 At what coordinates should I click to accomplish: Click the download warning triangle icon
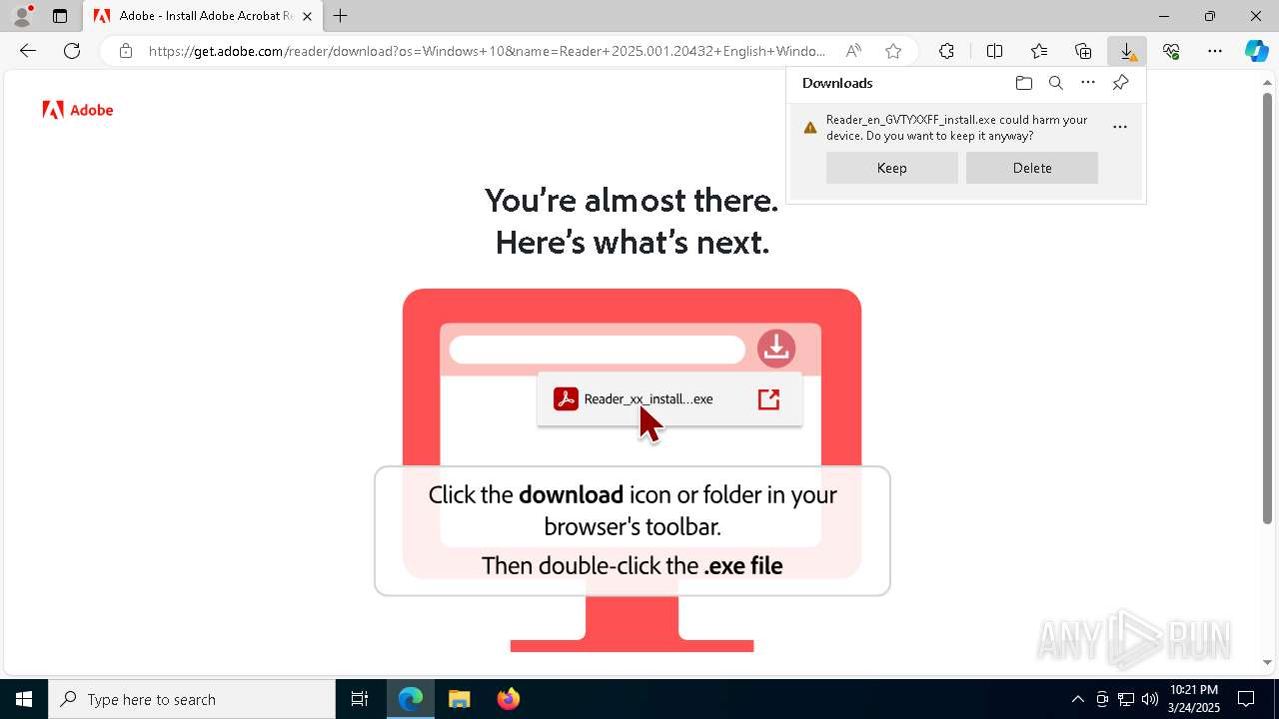tap(810, 128)
